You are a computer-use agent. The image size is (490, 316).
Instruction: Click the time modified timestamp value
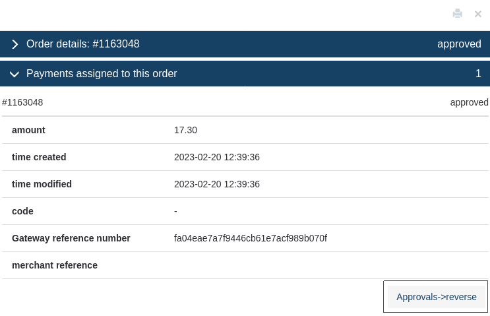coord(217,184)
